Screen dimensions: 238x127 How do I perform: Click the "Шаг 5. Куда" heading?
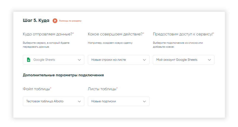coord(36,20)
